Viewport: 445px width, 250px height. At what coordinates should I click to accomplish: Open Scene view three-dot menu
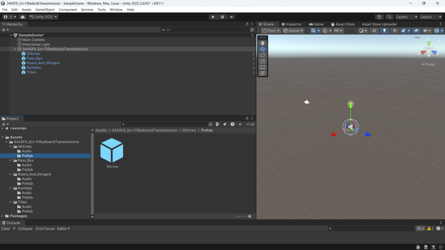click(x=441, y=24)
